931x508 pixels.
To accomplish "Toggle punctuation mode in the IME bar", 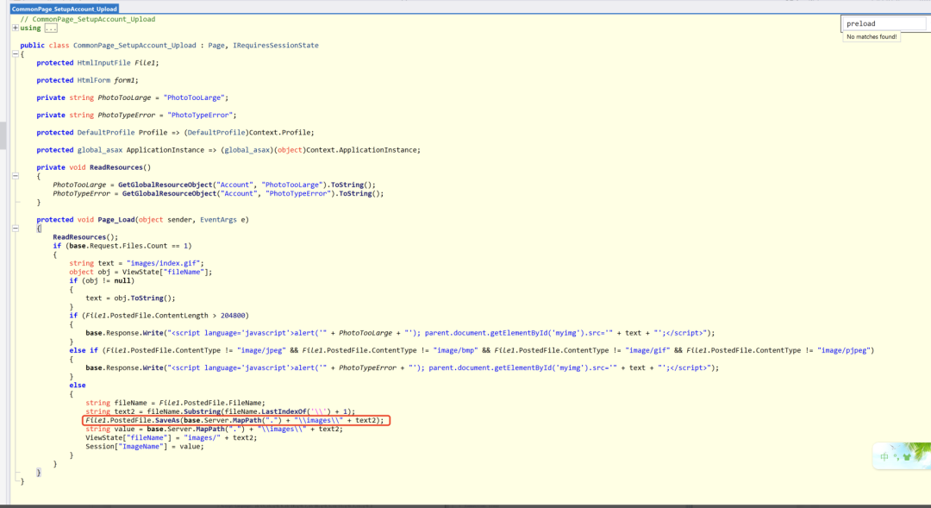I will point(896,456).
